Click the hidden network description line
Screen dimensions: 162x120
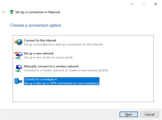[x=66, y=70]
